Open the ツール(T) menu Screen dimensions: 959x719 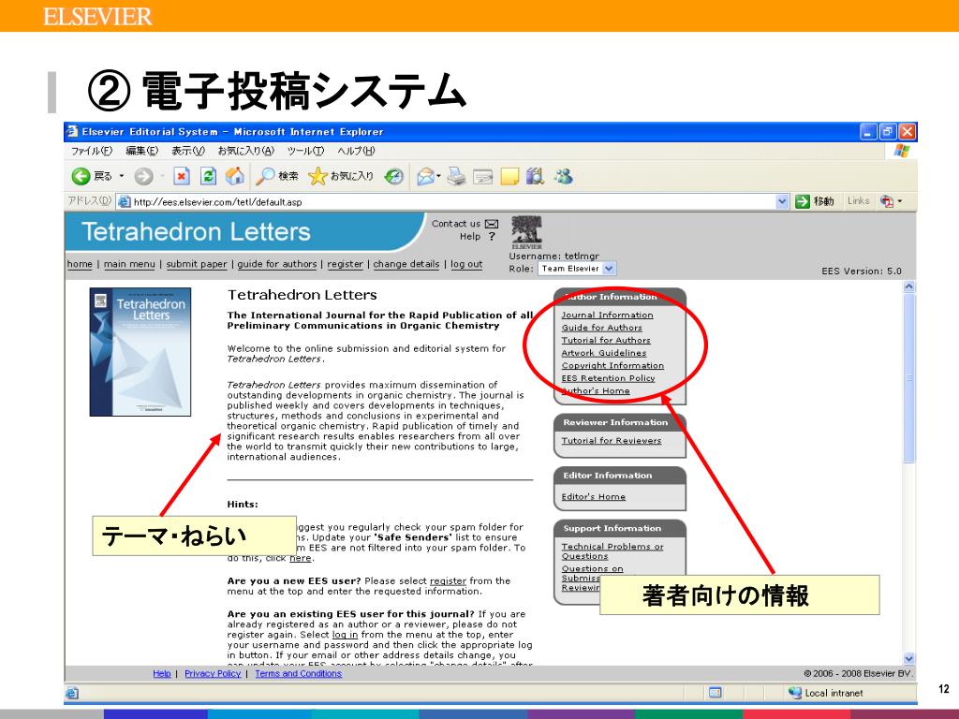305,151
